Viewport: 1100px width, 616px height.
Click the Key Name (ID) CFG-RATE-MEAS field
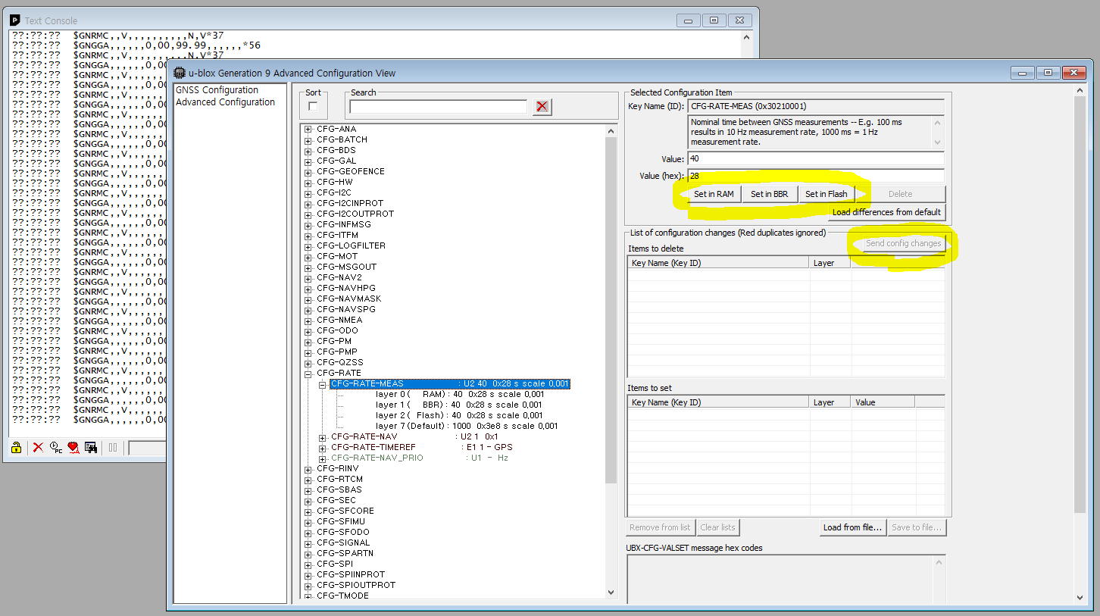[x=816, y=106]
